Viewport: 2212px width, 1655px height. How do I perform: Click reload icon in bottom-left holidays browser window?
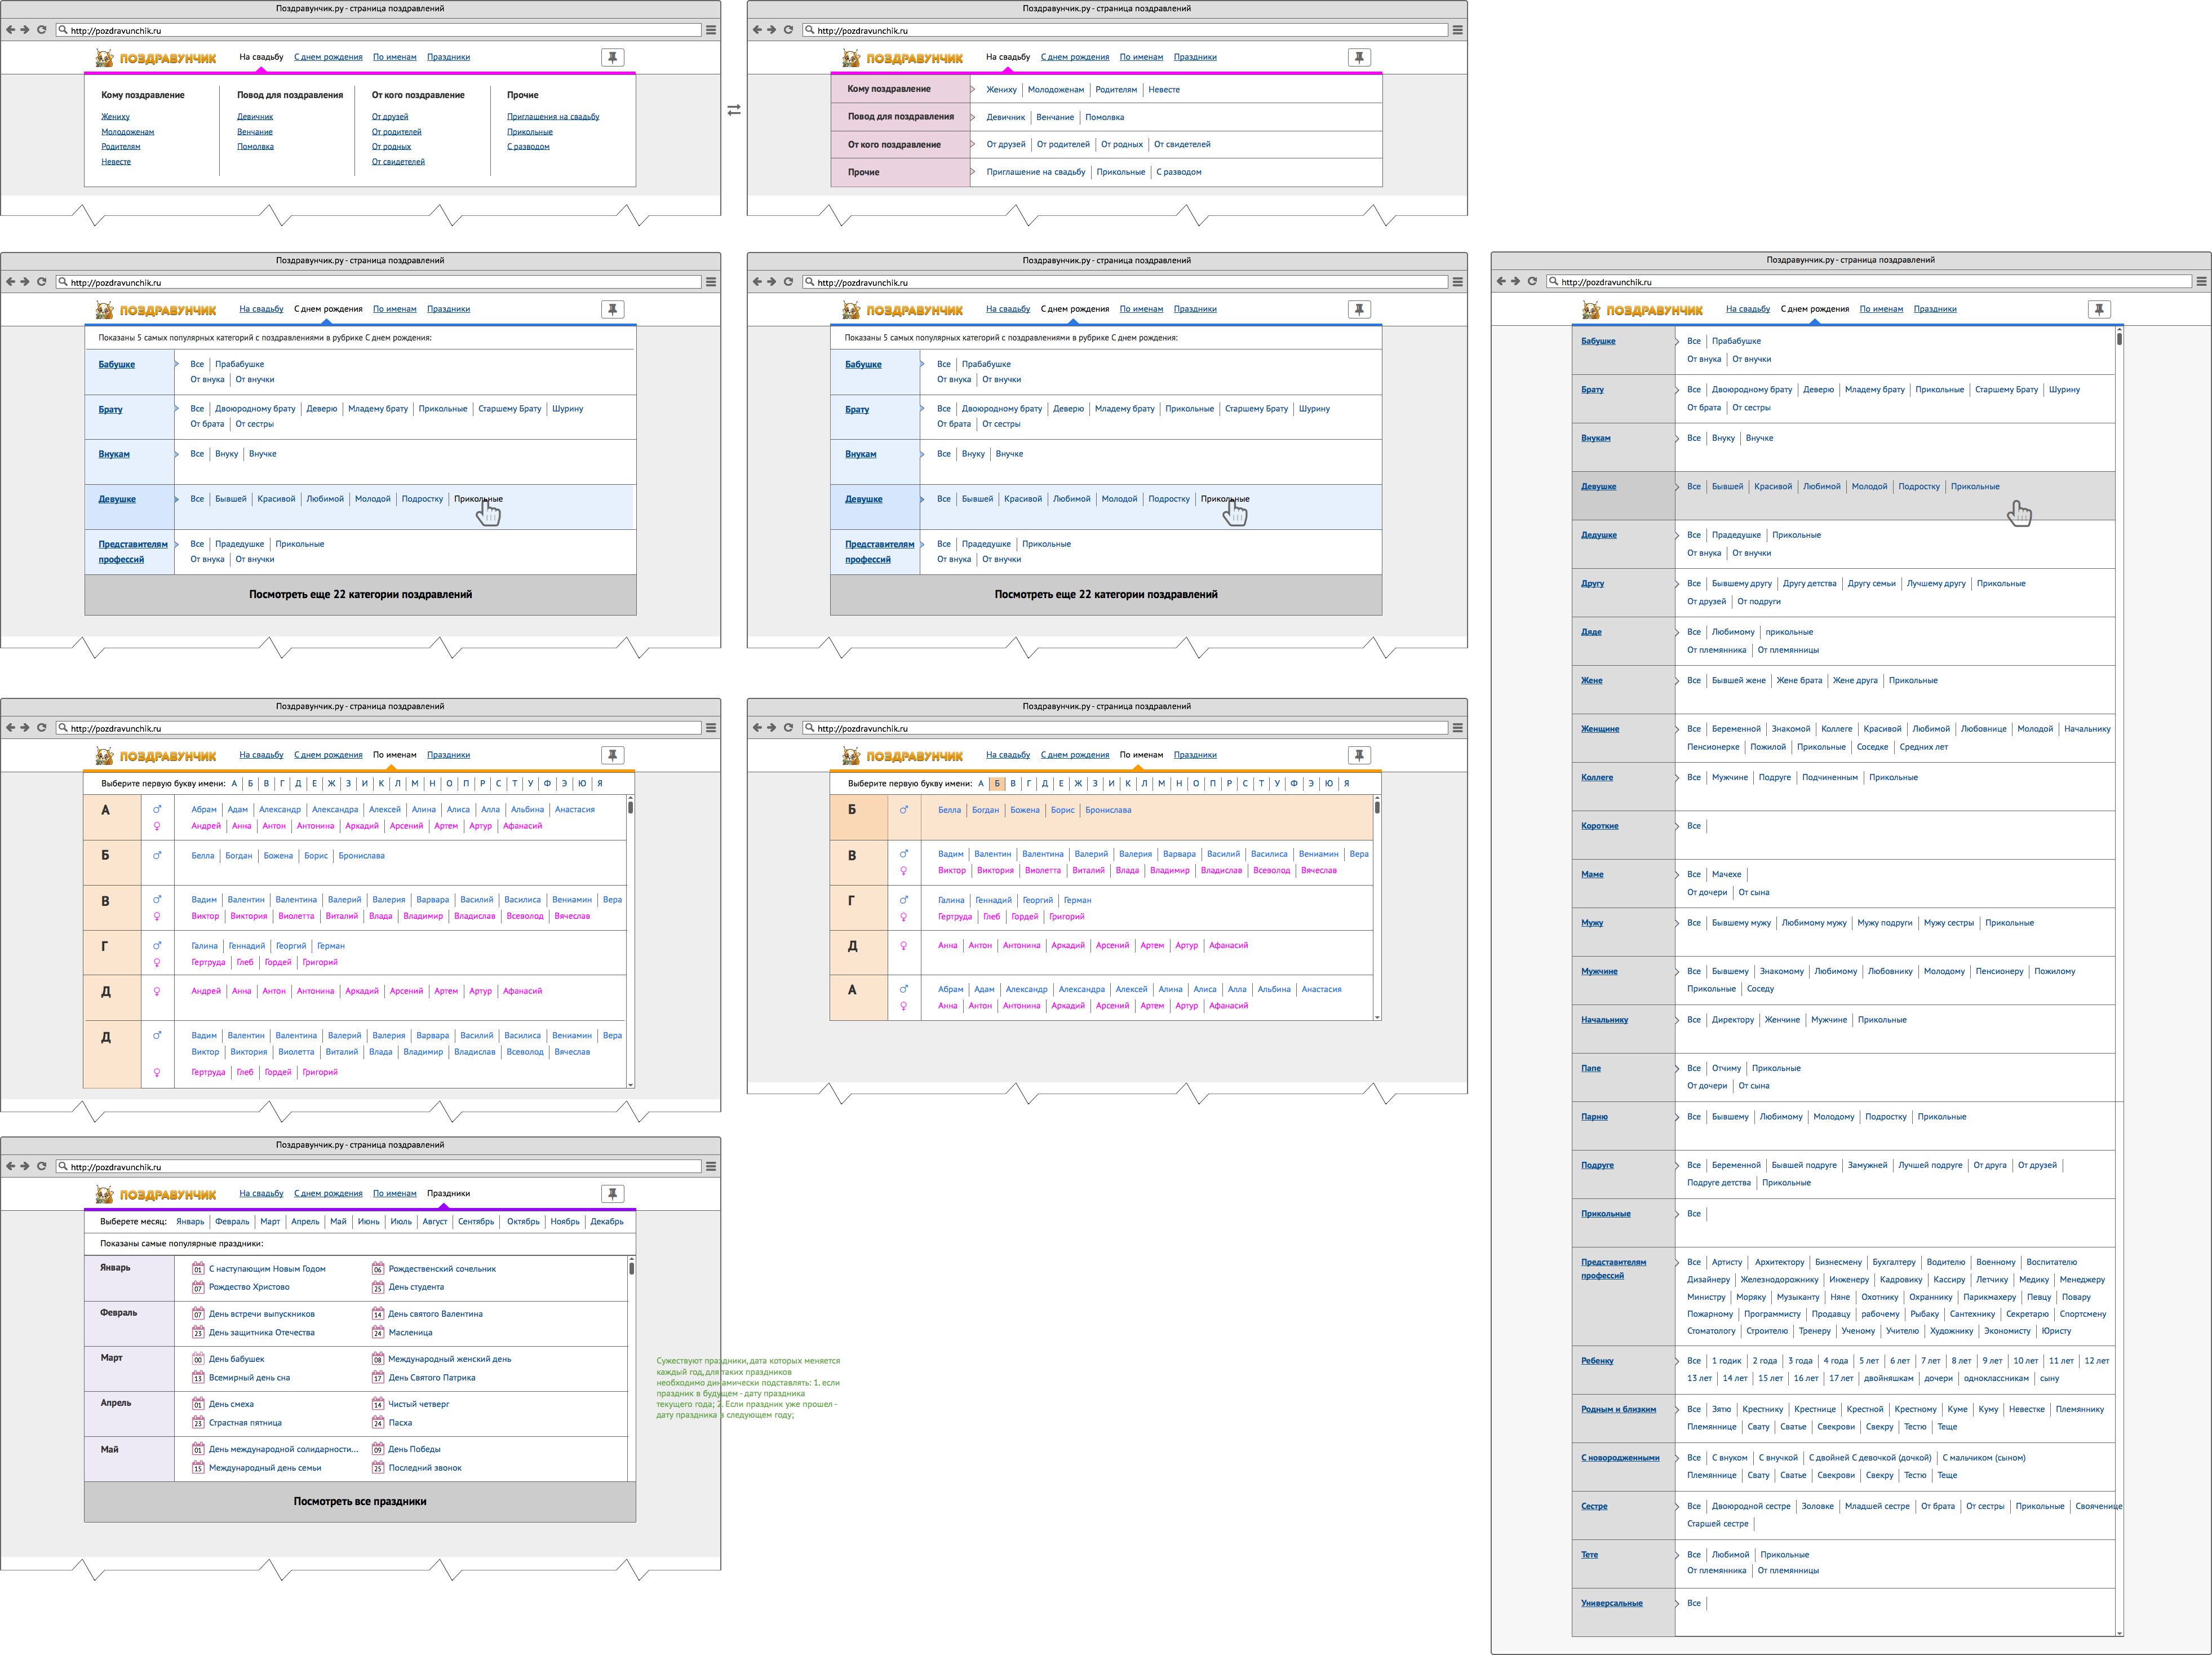pos(42,1166)
